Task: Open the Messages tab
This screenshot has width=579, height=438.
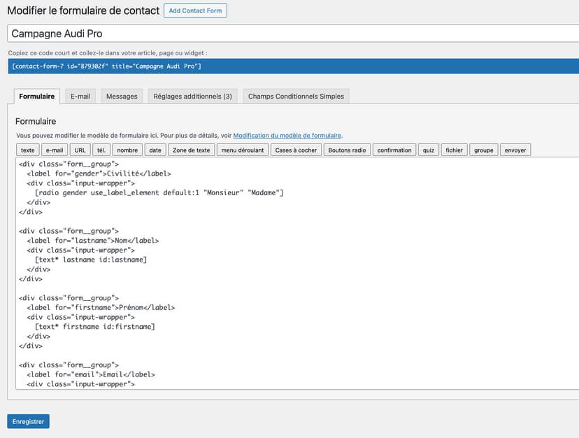Action: pos(122,96)
